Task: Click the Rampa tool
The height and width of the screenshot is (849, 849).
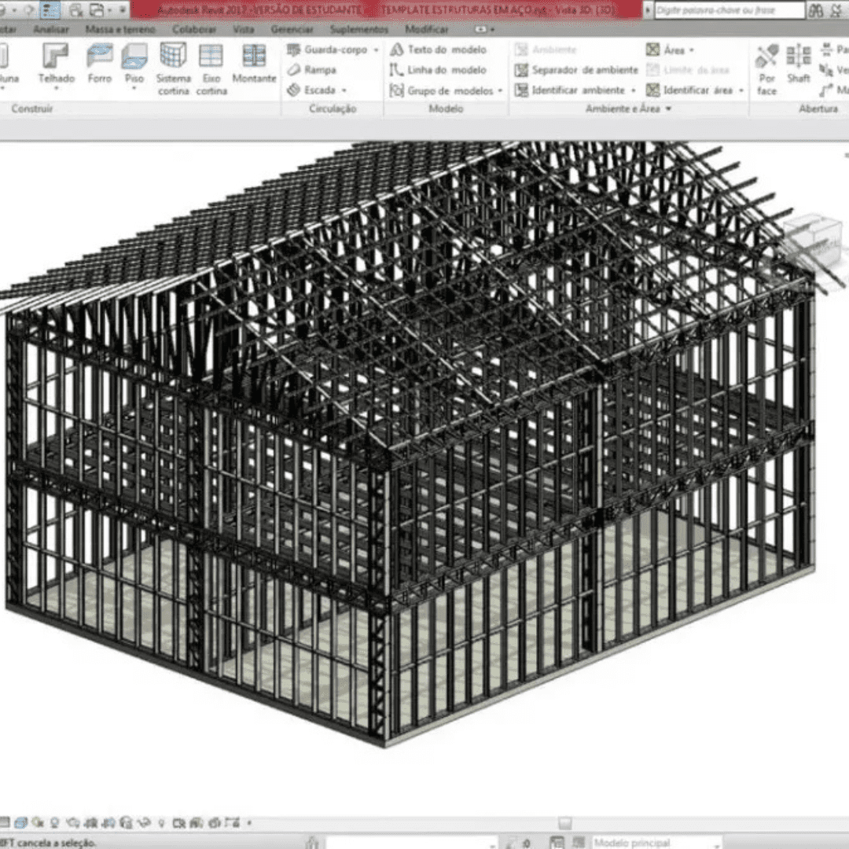Action: 312,70
